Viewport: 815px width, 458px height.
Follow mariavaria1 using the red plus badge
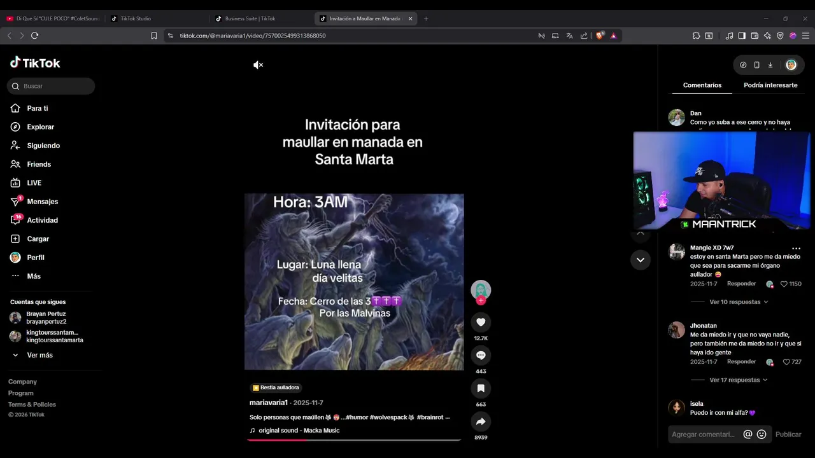point(481,300)
